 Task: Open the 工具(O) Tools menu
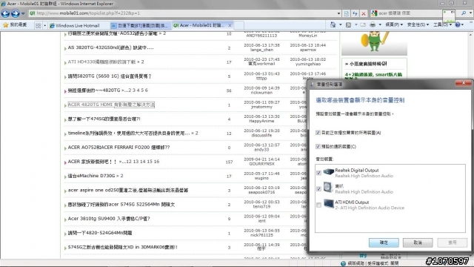click(442, 24)
